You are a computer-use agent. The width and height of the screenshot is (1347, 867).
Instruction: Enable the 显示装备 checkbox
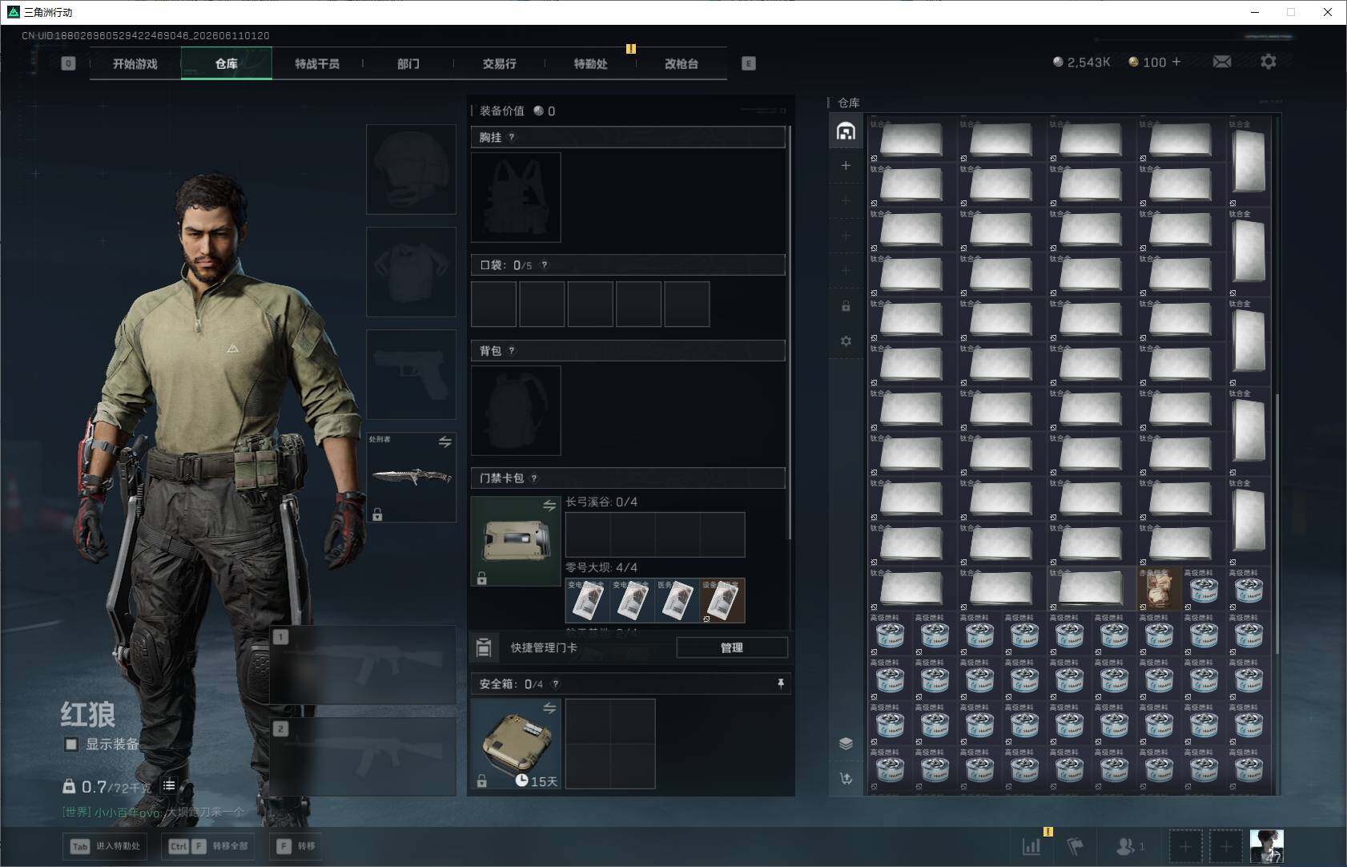point(71,744)
